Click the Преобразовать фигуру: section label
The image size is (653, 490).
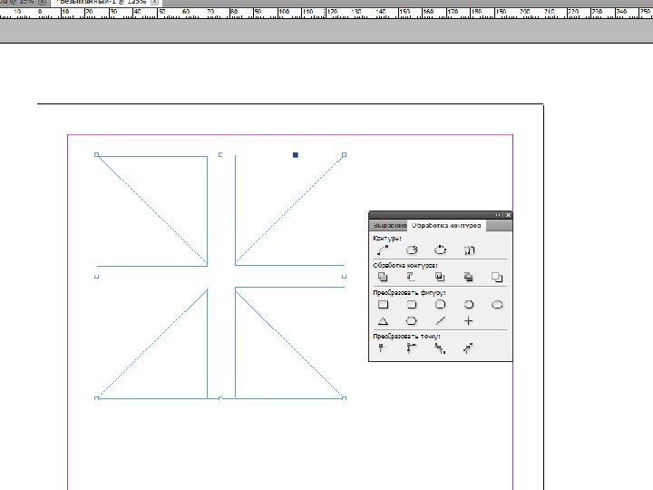point(409,292)
